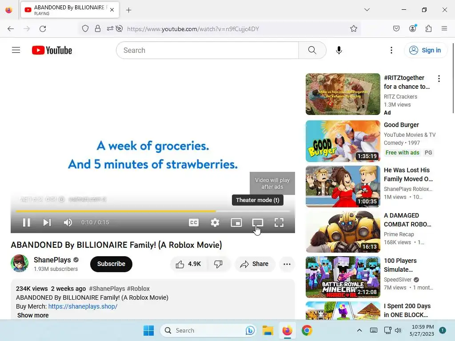Open Windows Start menu

click(x=148, y=330)
